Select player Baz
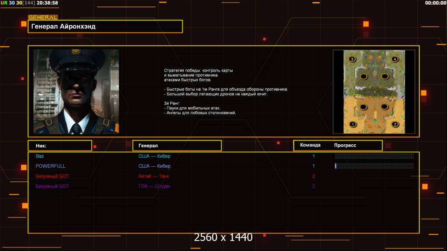 pos(39,156)
